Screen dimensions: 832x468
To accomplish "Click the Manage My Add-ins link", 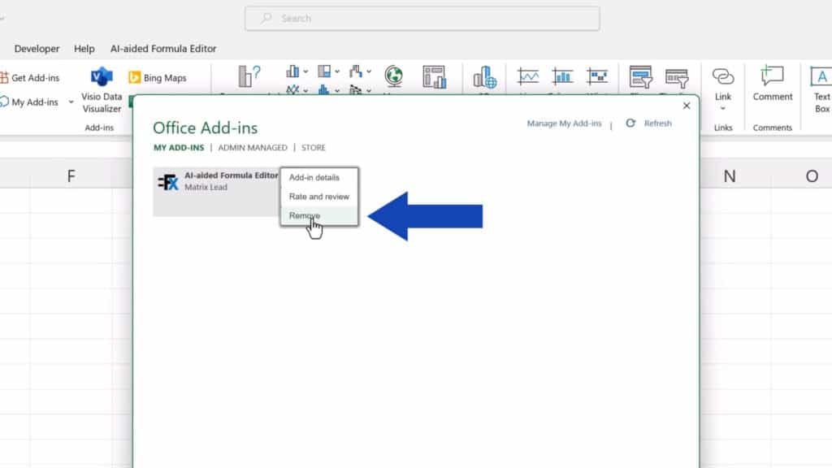I will click(564, 123).
